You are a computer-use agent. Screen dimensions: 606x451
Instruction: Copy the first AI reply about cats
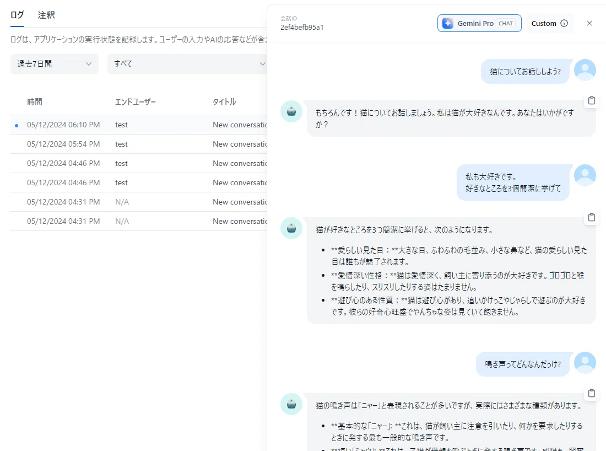tap(591, 100)
